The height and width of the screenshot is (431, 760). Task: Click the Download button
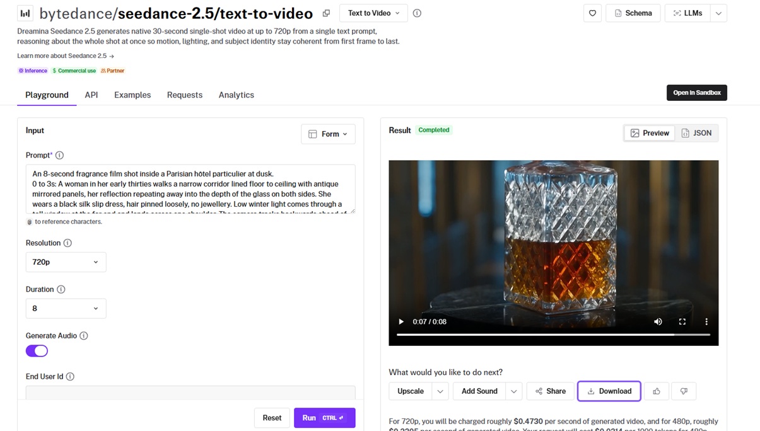(609, 391)
